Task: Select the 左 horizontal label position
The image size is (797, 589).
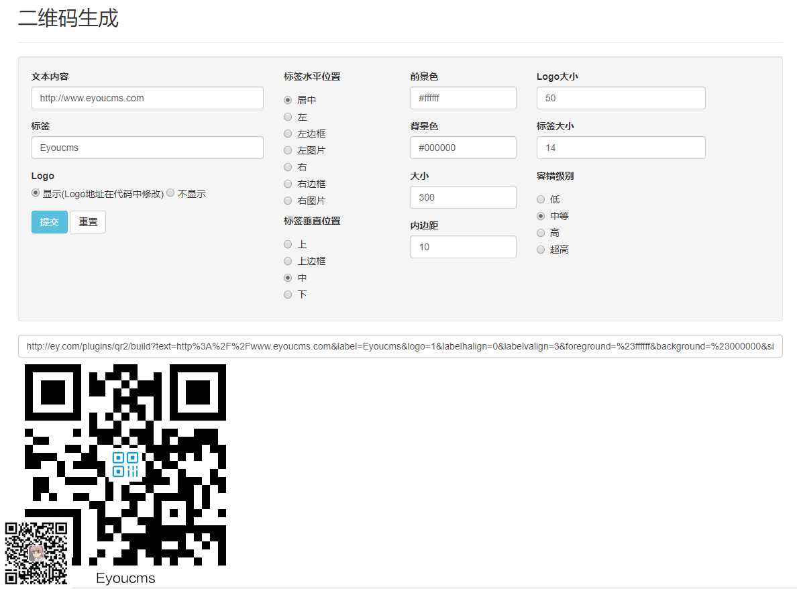Action: [x=287, y=116]
